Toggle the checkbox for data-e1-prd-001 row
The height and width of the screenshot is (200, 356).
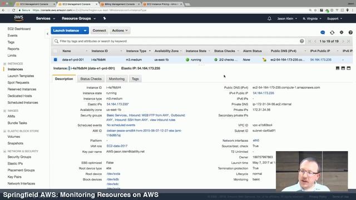click(56, 59)
